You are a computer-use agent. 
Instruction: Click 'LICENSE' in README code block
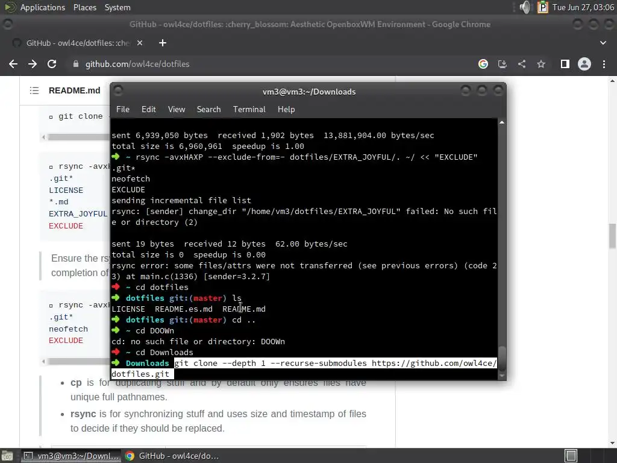tap(66, 190)
